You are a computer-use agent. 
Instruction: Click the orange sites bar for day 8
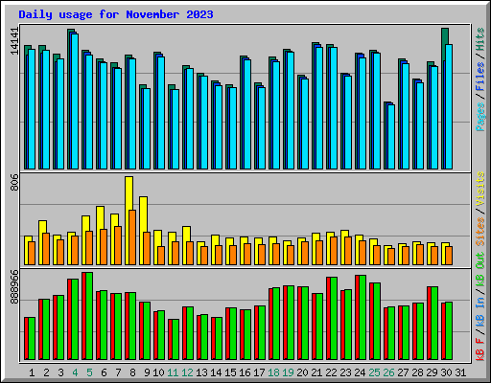click(x=132, y=237)
